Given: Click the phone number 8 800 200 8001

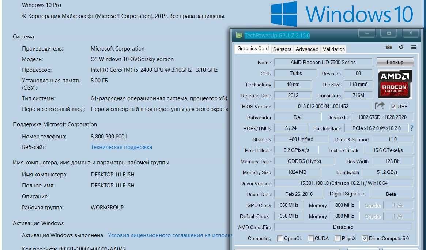Looking at the screenshot, I should coord(109,137).
